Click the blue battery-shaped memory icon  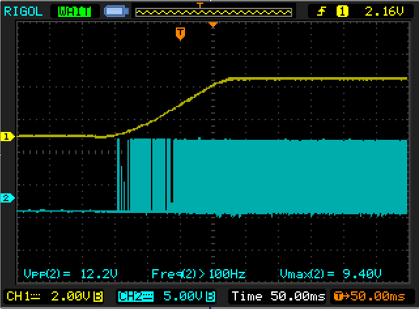(x=116, y=12)
